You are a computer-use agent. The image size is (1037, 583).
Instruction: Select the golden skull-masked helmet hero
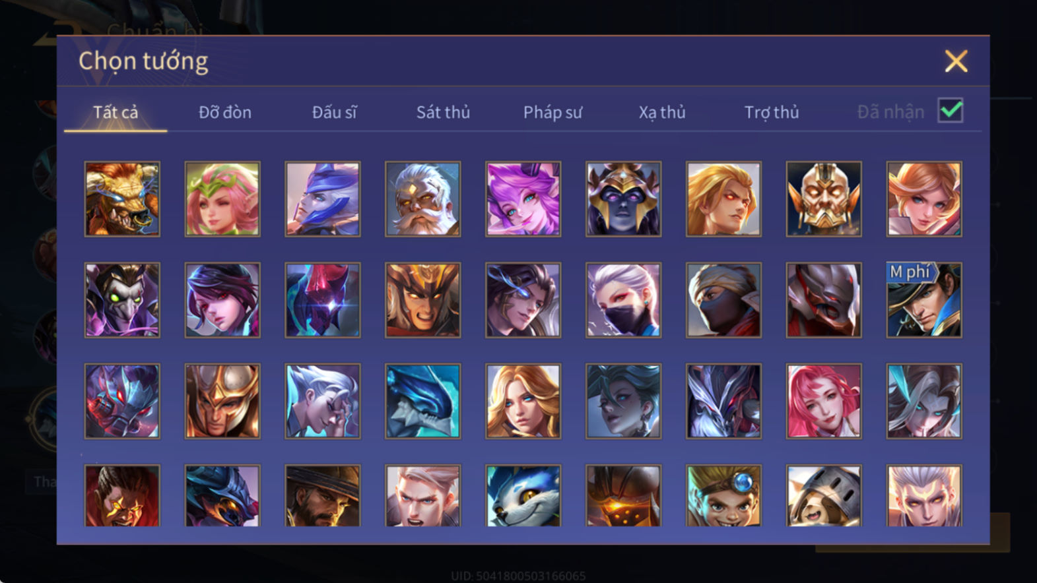824,199
